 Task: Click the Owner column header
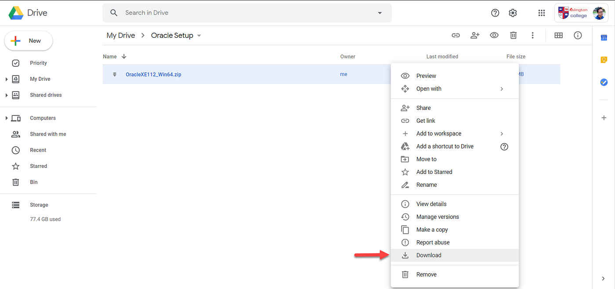348,57
